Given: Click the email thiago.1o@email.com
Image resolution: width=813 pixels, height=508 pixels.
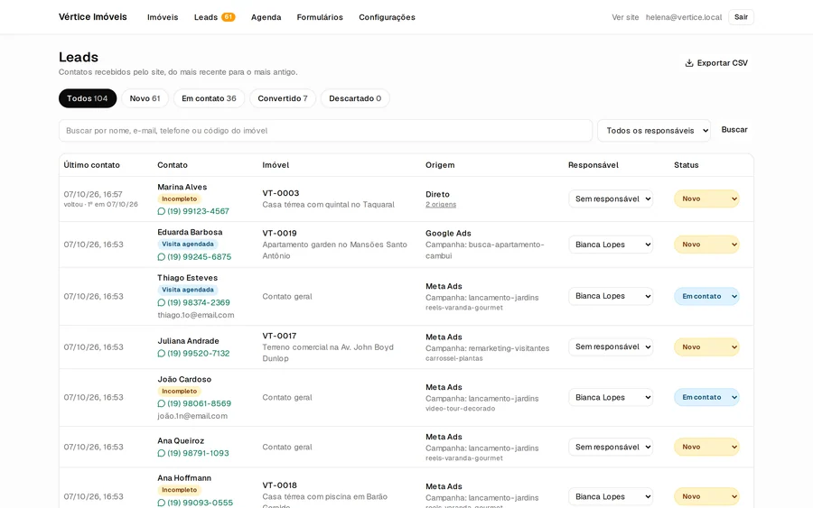Looking at the screenshot, I should (x=196, y=315).
